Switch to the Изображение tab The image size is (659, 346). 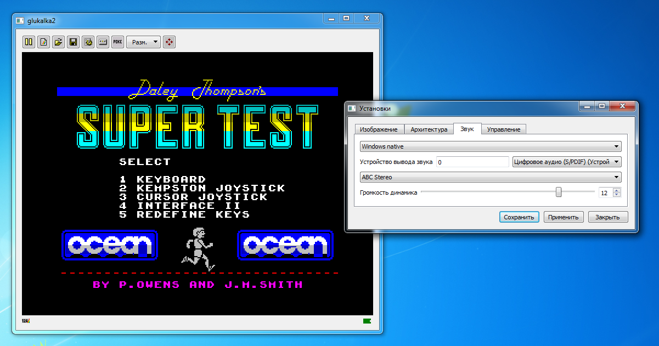click(380, 129)
